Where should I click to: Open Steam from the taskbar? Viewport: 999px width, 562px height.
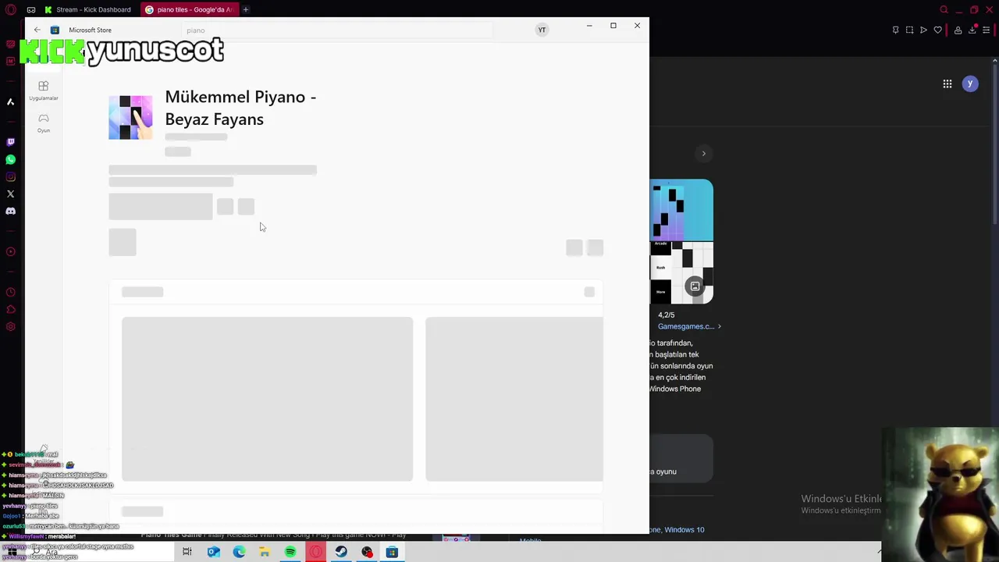pyautogui.click(x=341, y=552)
